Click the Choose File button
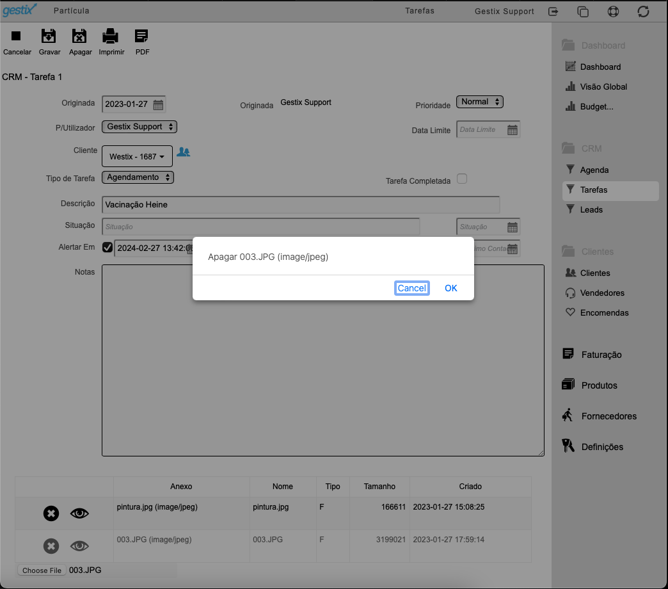 click(x=42, y=570)
